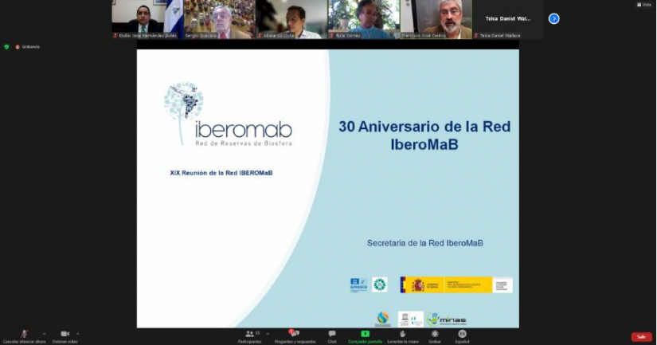Open Preguntas y respuestas

pos(295,336)
